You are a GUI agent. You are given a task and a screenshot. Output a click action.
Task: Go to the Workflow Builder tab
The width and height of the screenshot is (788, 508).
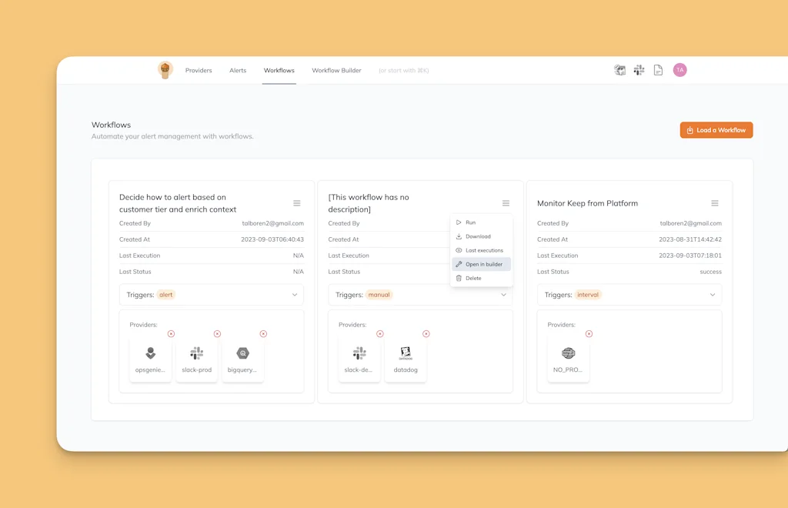[x=336, y=70]
